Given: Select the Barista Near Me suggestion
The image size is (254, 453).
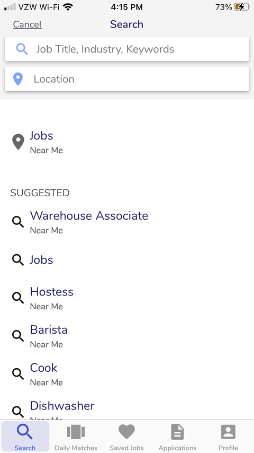Looking at the screenshot, I should pos(127,336).
